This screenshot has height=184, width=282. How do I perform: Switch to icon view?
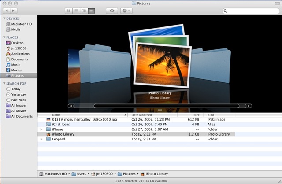tap(69, 11)
